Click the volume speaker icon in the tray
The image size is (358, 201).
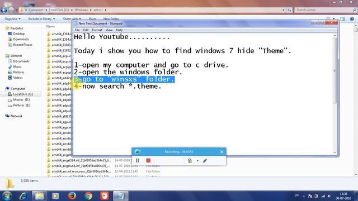[329, 196]
